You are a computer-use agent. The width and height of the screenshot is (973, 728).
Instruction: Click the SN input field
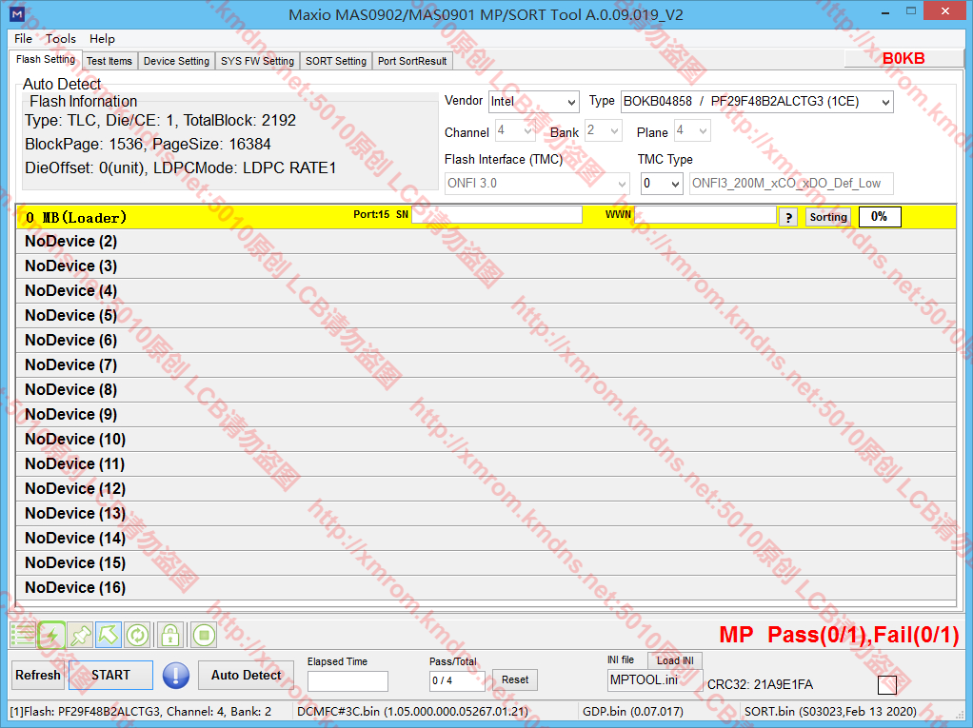[496, 215]
